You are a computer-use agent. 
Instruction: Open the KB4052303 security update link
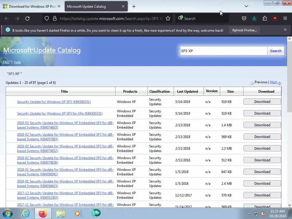(x=65, y=195)
